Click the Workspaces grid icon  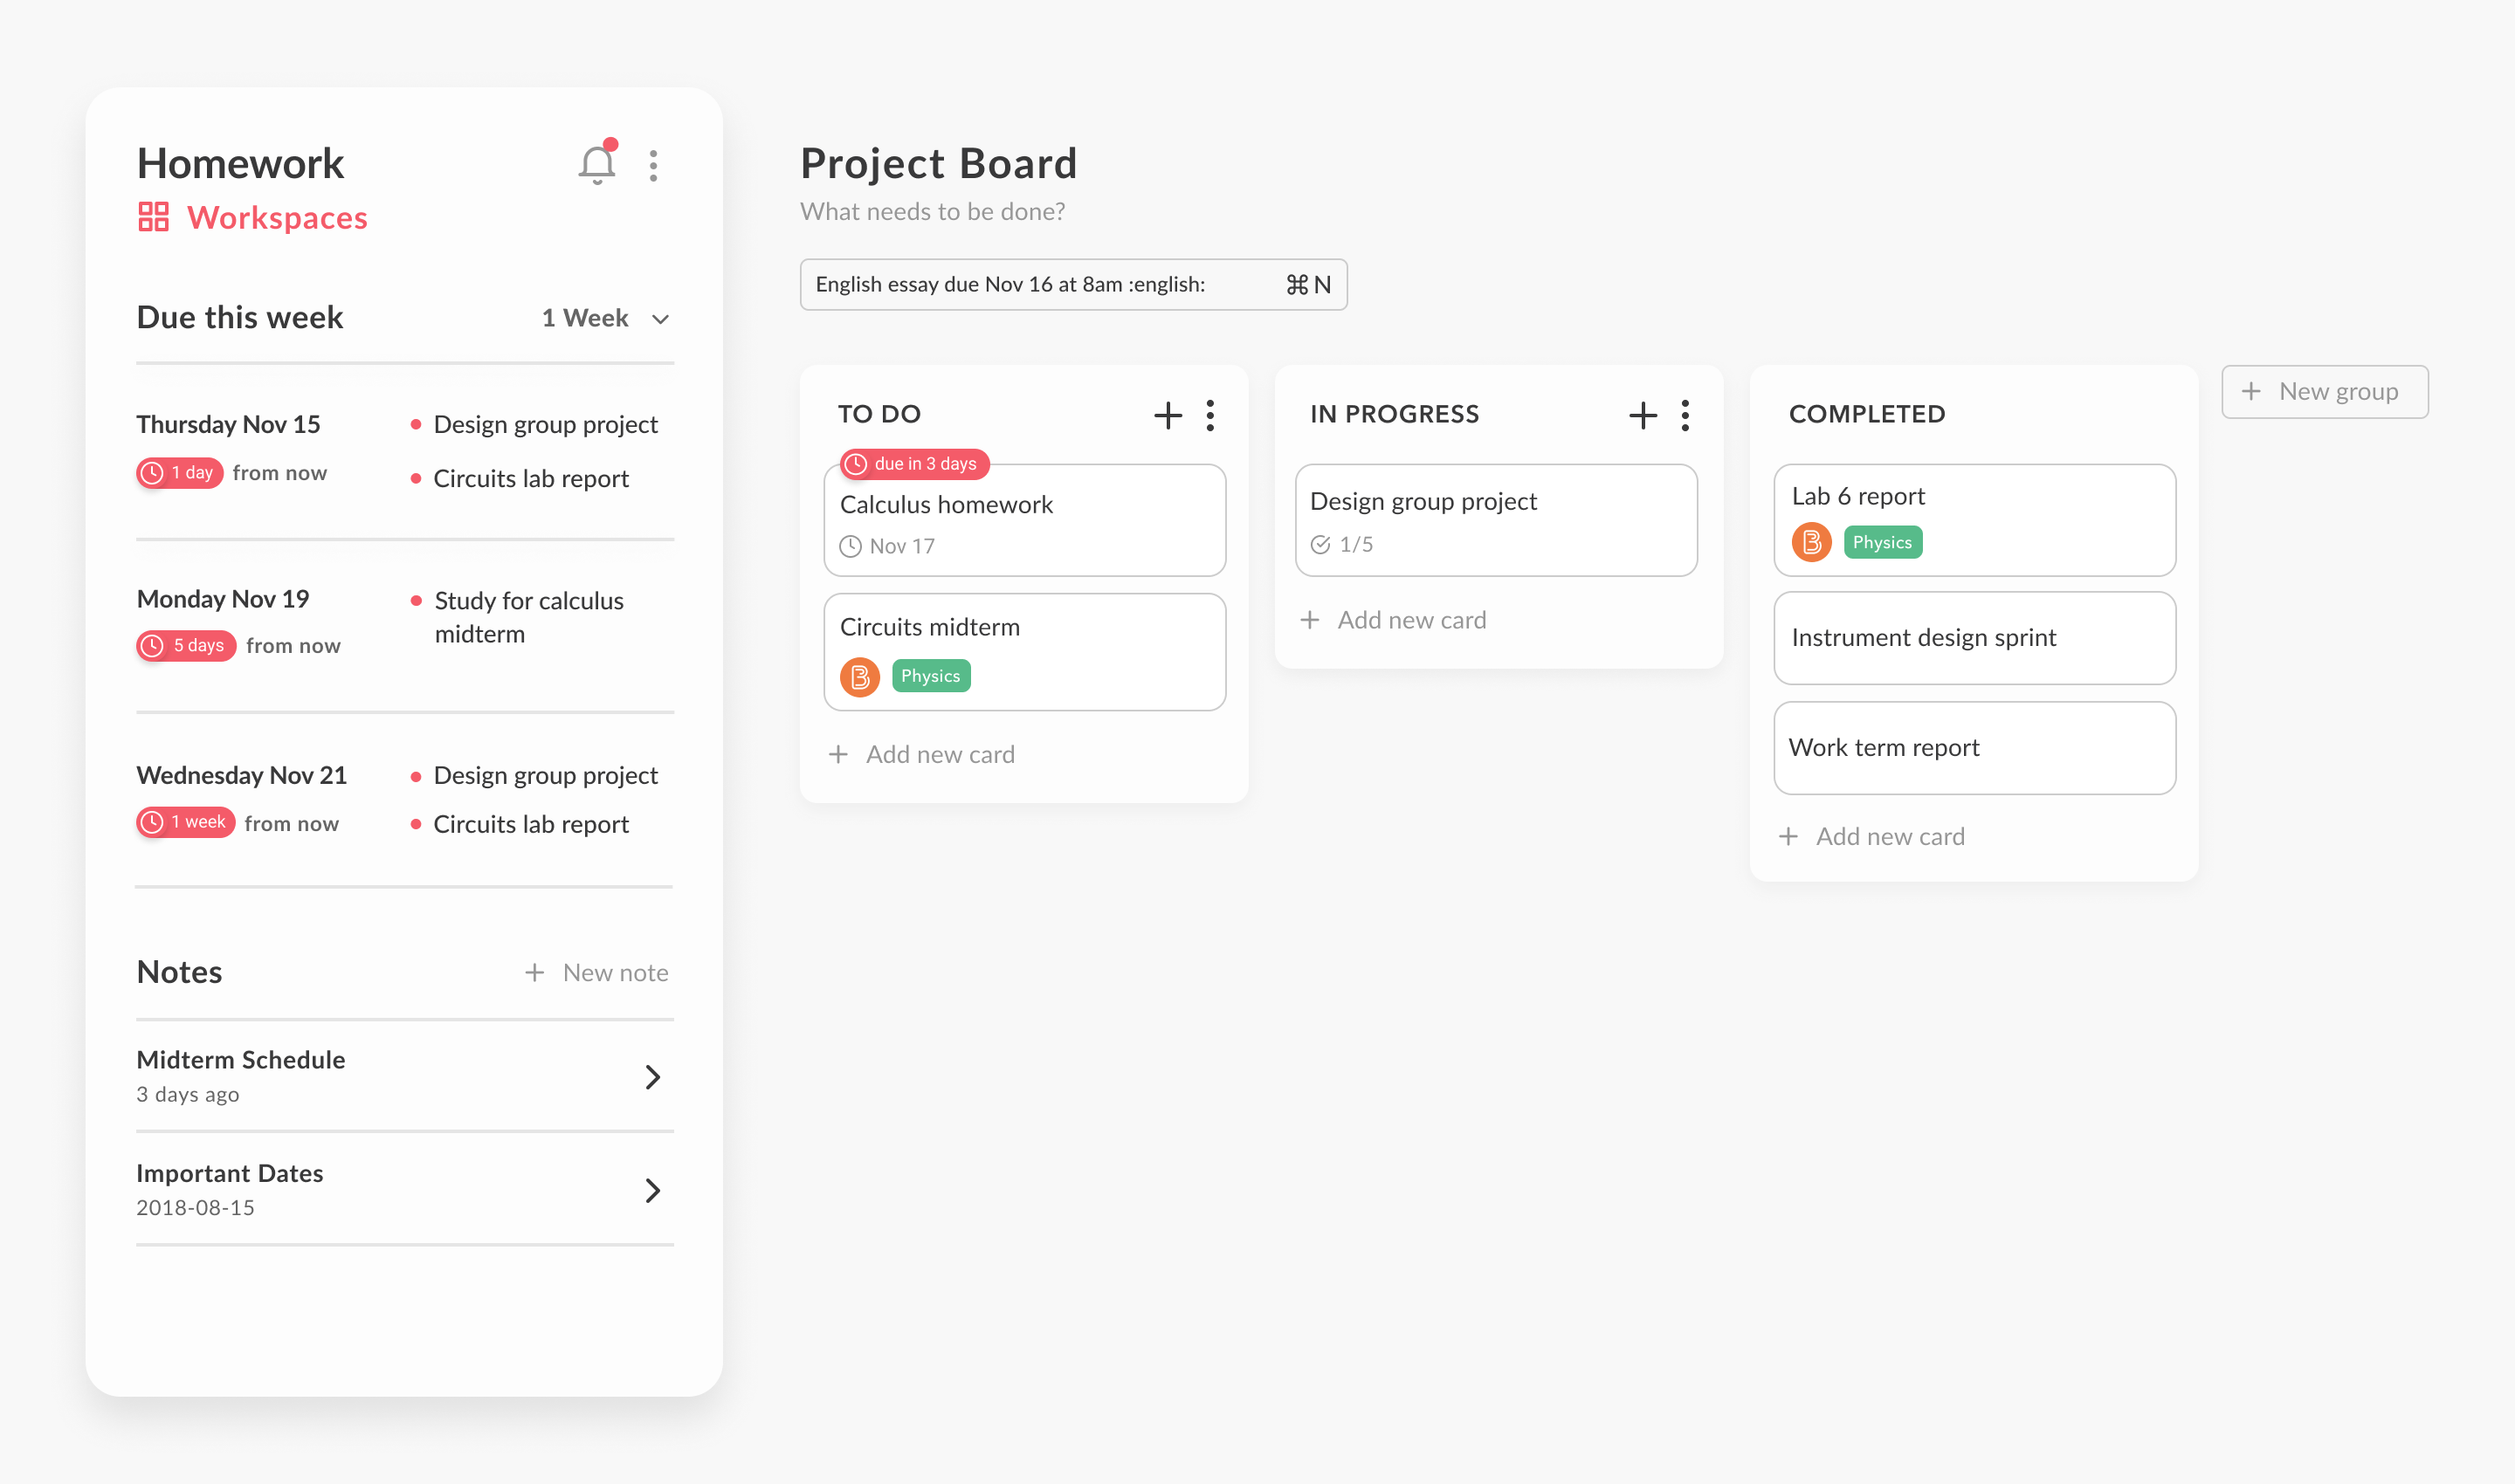(153, 216)
